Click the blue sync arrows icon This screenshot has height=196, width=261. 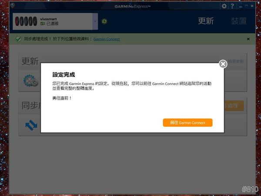click(x=31, y=125)
